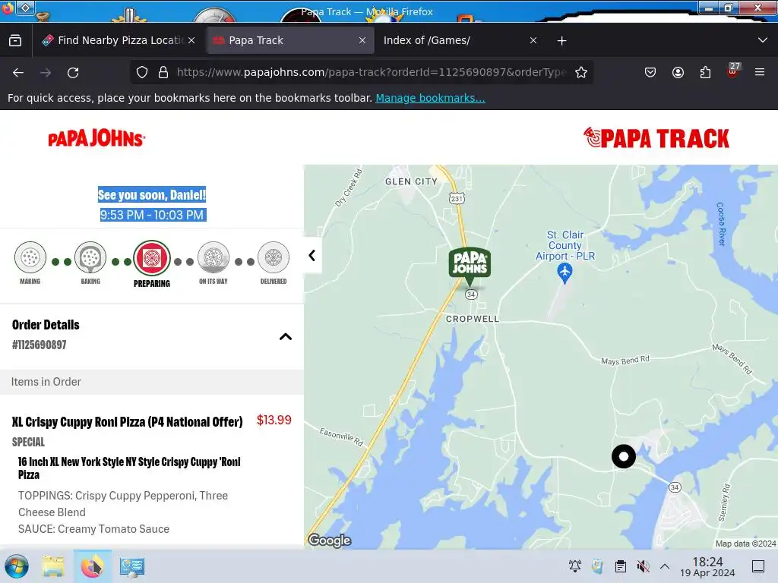Close the Papa Track tab
This screenshot has height=583, width=778.
362,40
